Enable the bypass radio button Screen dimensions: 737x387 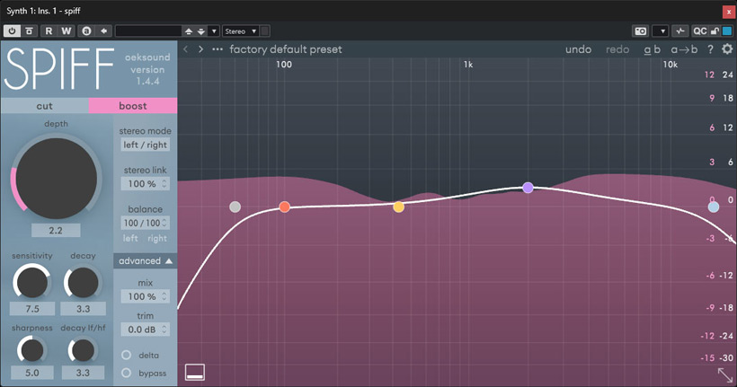click(126, 373)
